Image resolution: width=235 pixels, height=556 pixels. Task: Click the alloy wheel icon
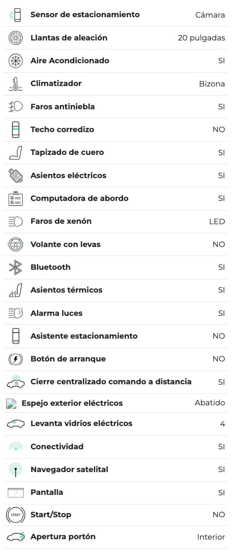click(x=15, y=38)
